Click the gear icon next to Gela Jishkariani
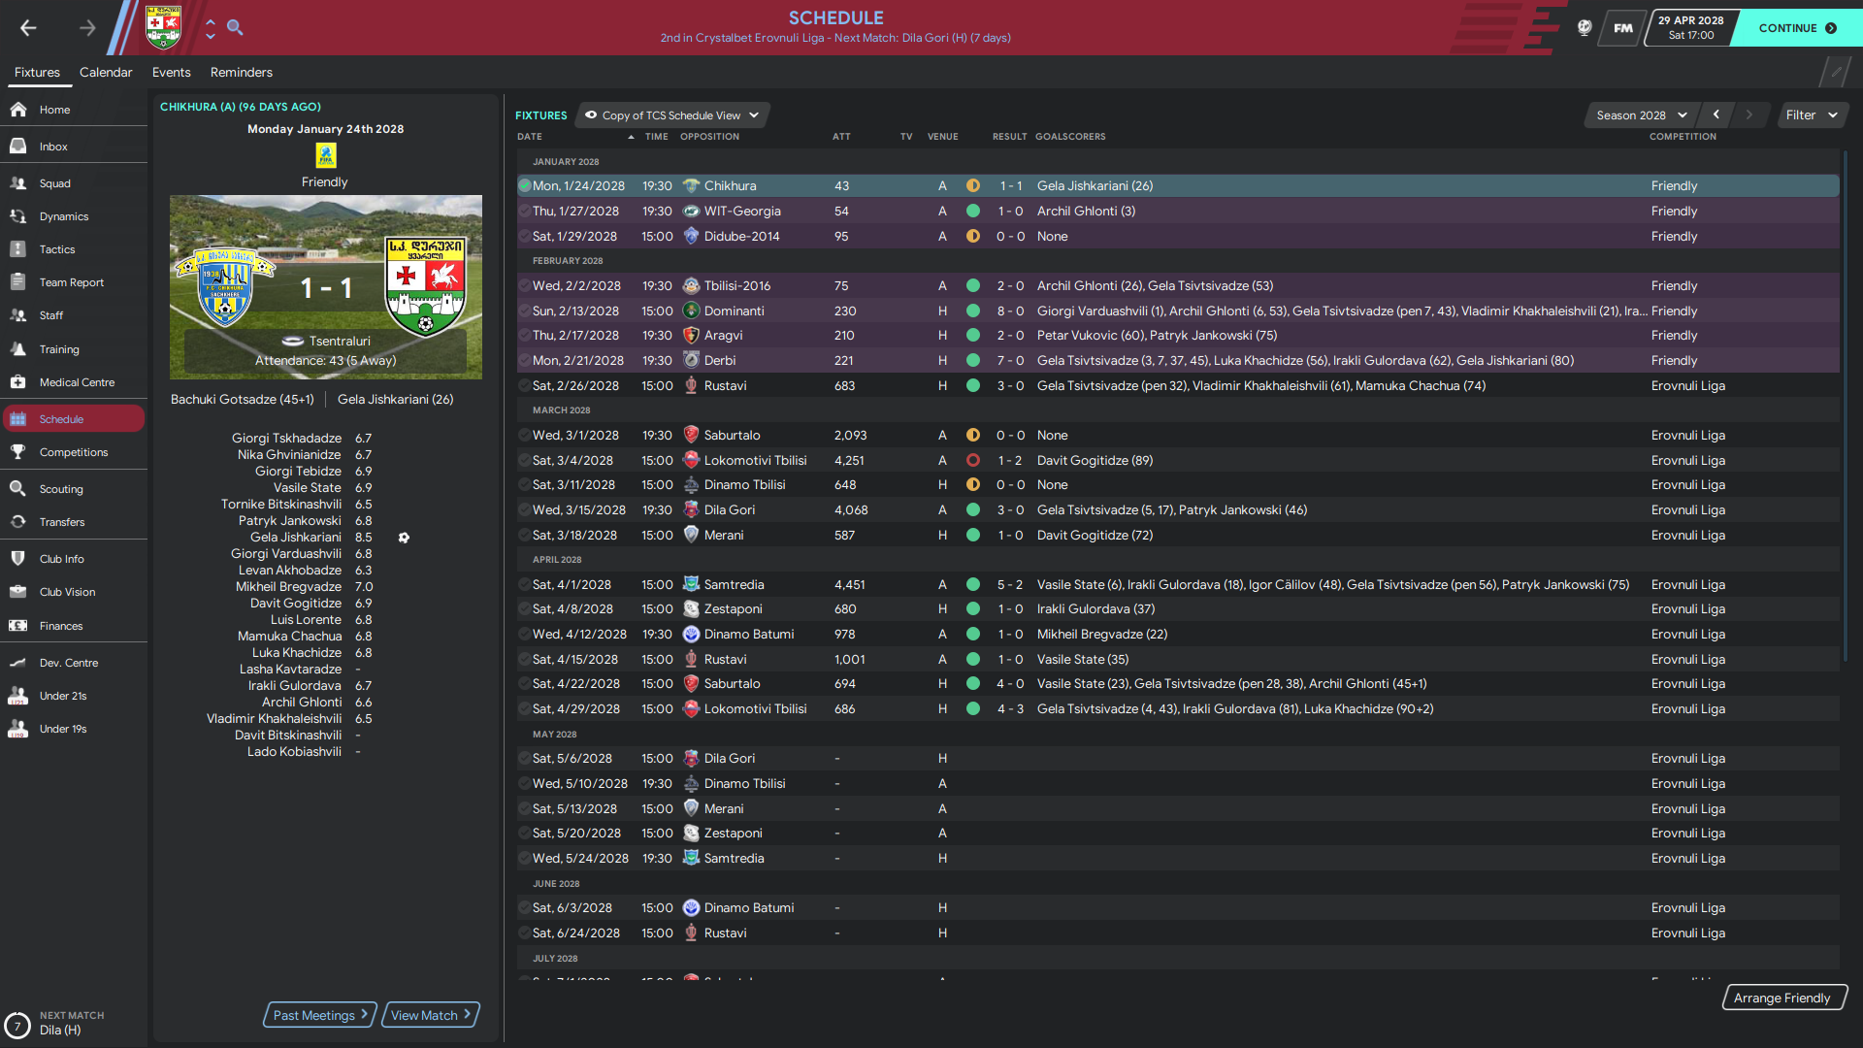 tap(405, 537)
